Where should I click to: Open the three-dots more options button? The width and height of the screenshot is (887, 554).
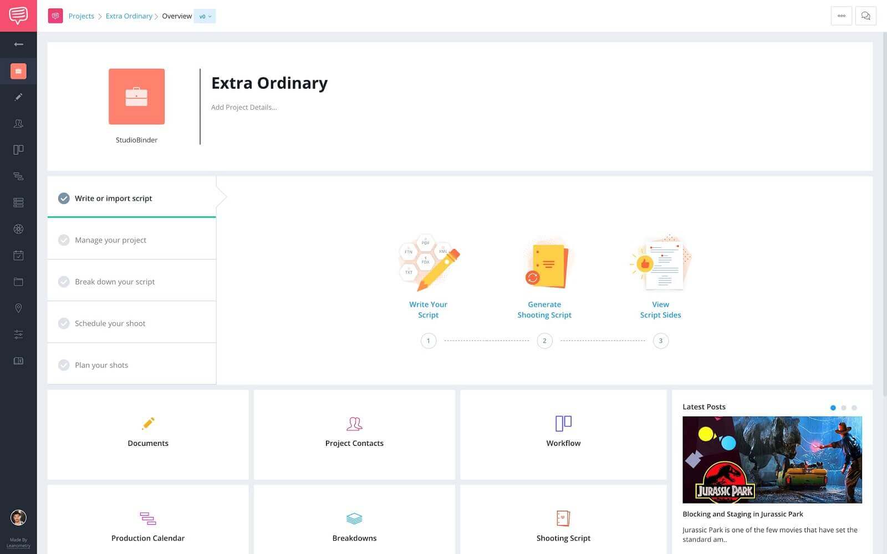pos(841,16)
